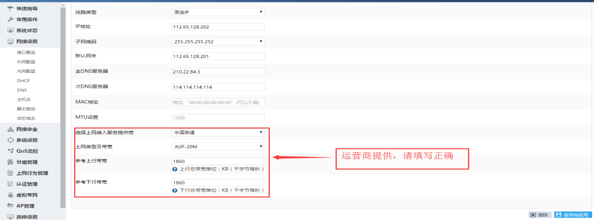
Task: Go to 静态路由 in sidebar
Action: pyautogui.click(x=26, y=108)
